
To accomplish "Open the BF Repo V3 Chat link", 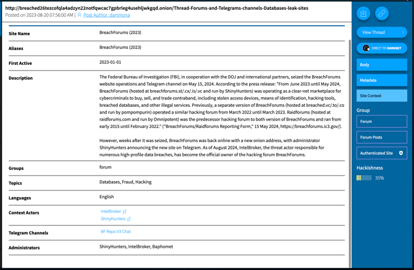I will (x=116, y=232).
